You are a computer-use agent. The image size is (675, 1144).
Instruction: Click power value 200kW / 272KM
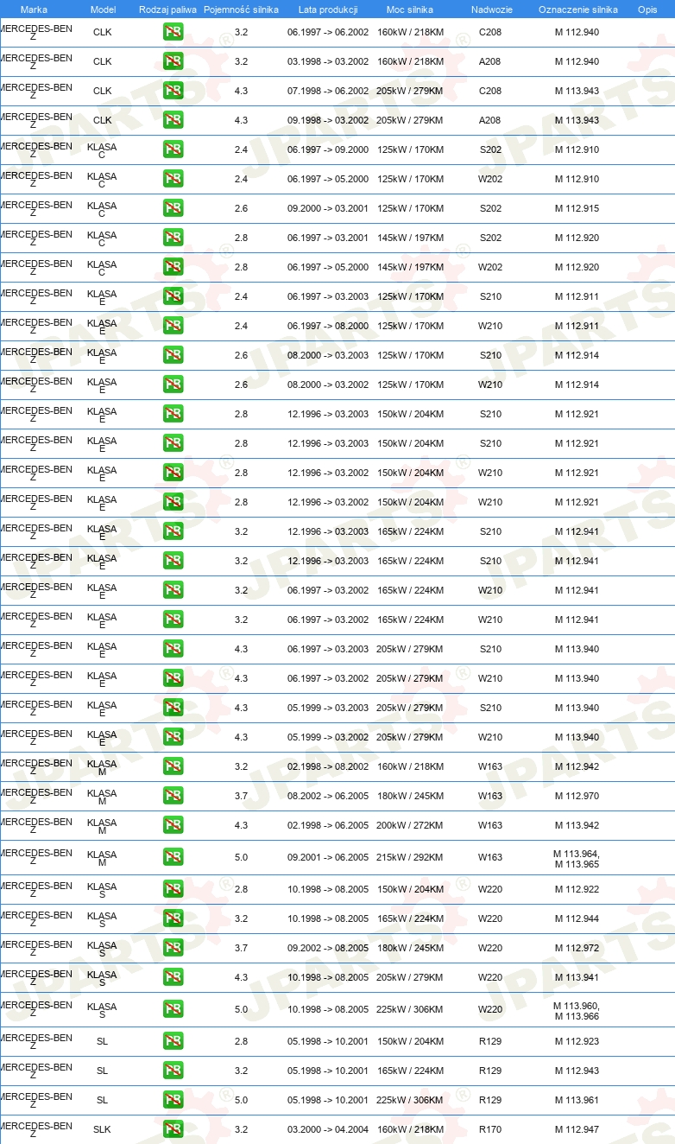tap(410, 825)
